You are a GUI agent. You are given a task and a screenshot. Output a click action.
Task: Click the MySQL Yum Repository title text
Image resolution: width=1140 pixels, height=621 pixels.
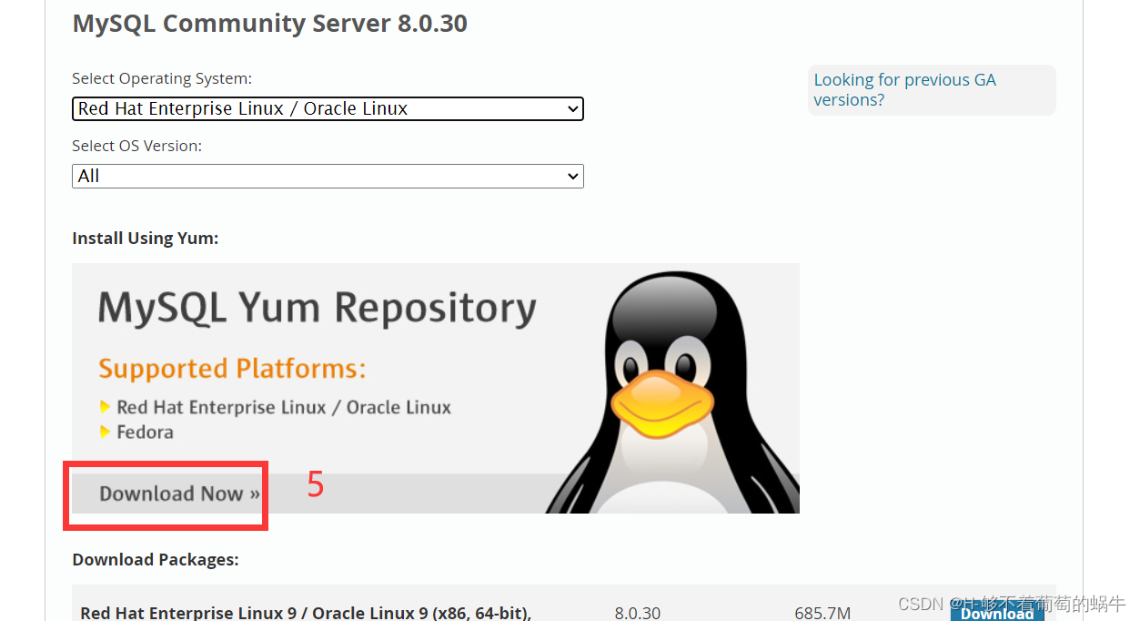(x=317, y=308)
